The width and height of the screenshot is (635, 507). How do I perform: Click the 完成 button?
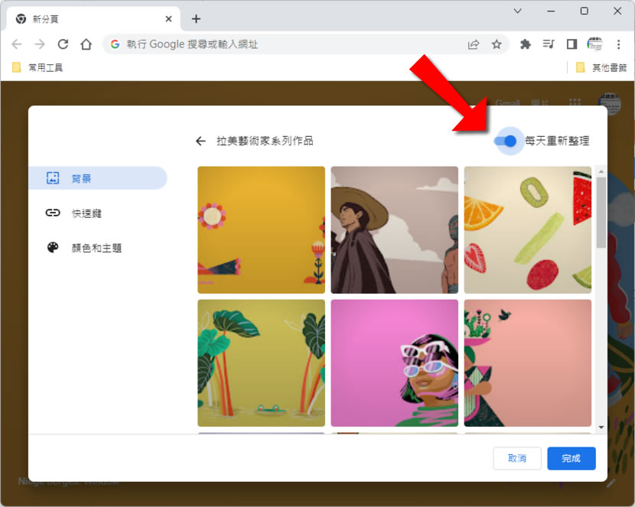571,459
